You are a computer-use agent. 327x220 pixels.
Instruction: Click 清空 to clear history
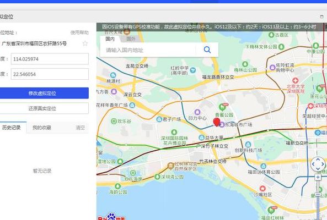point(81,128)
